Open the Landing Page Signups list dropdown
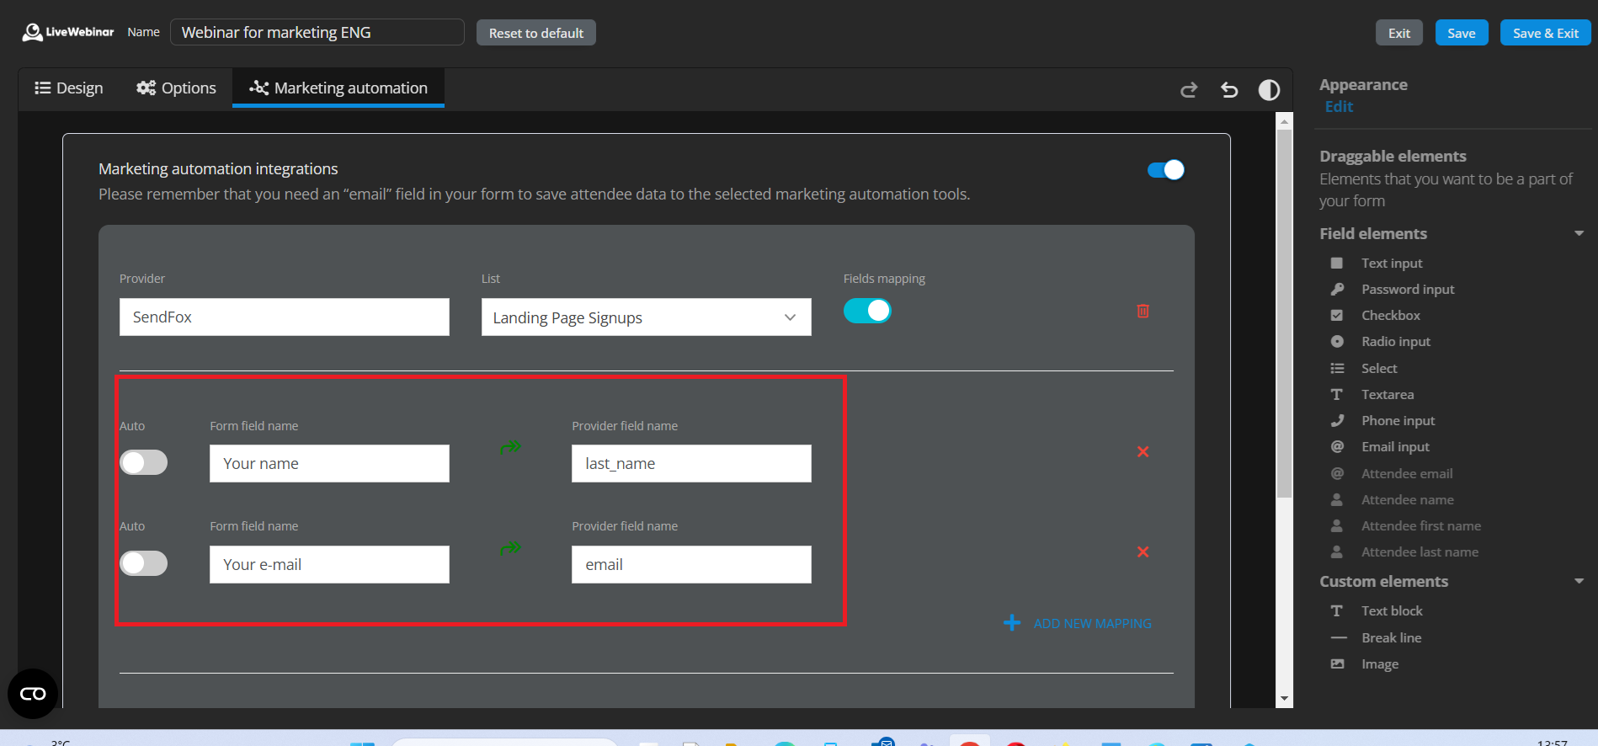 pos(646,317)
